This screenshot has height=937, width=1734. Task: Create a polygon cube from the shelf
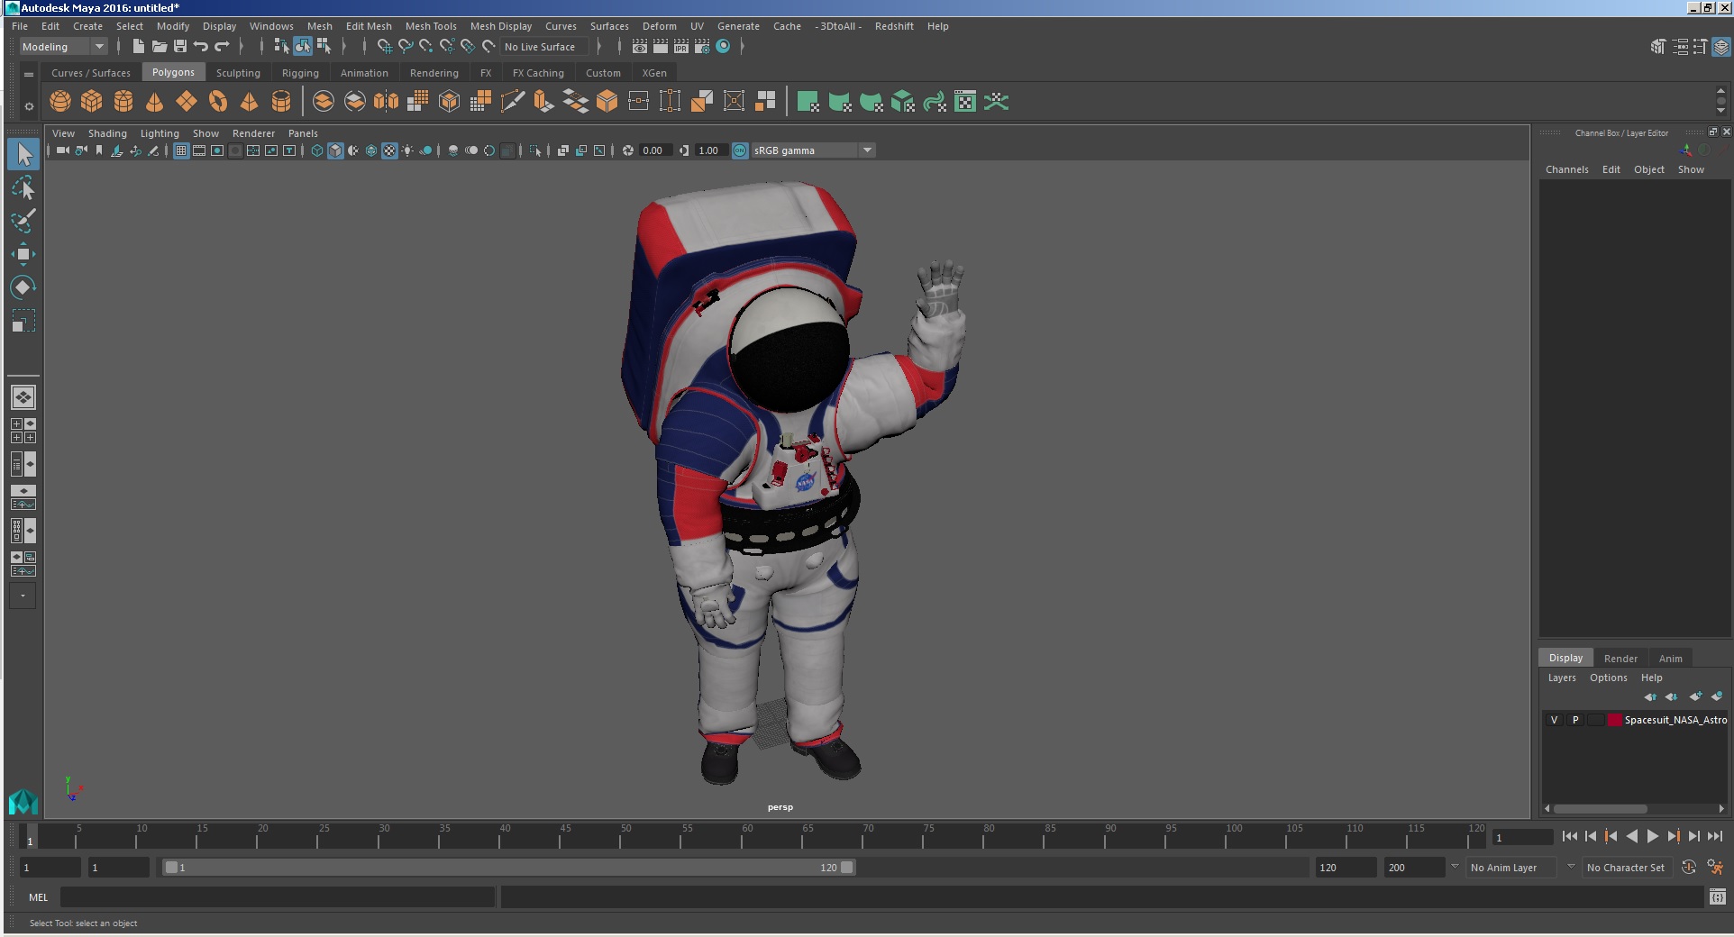click(92, 102)
